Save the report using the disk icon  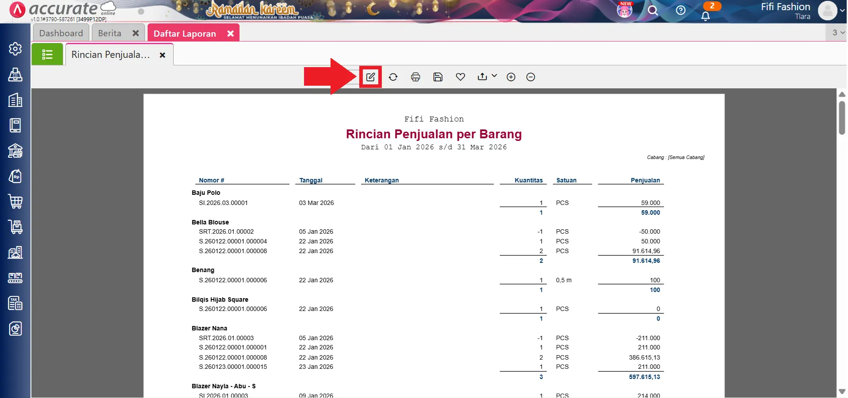click(437, 76)
